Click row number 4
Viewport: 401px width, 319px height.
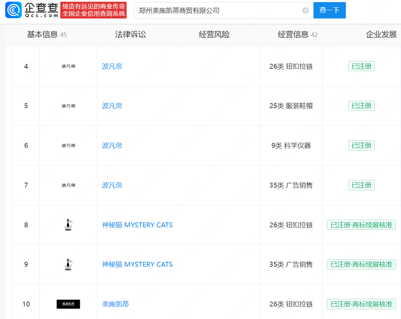[26, 67]
